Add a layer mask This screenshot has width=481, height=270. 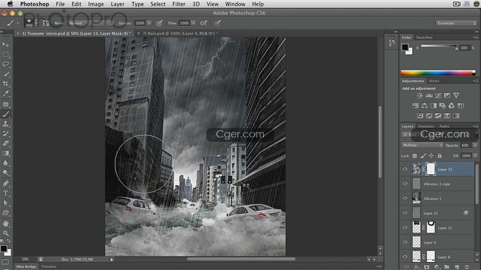[426, 267]
